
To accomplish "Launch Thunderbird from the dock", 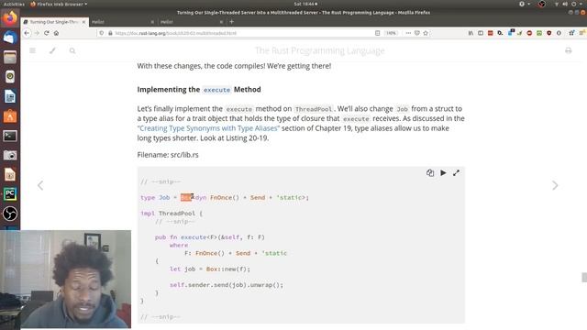I will coord(10,38).
